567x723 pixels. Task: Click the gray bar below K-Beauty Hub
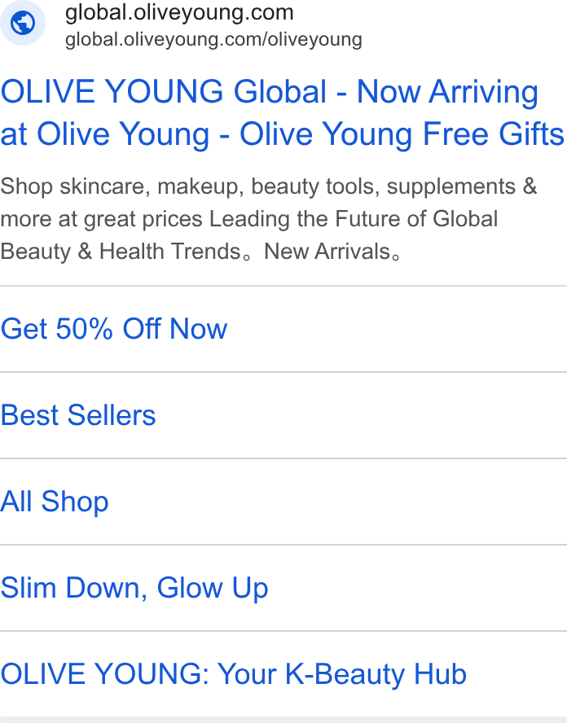point(283,720)
